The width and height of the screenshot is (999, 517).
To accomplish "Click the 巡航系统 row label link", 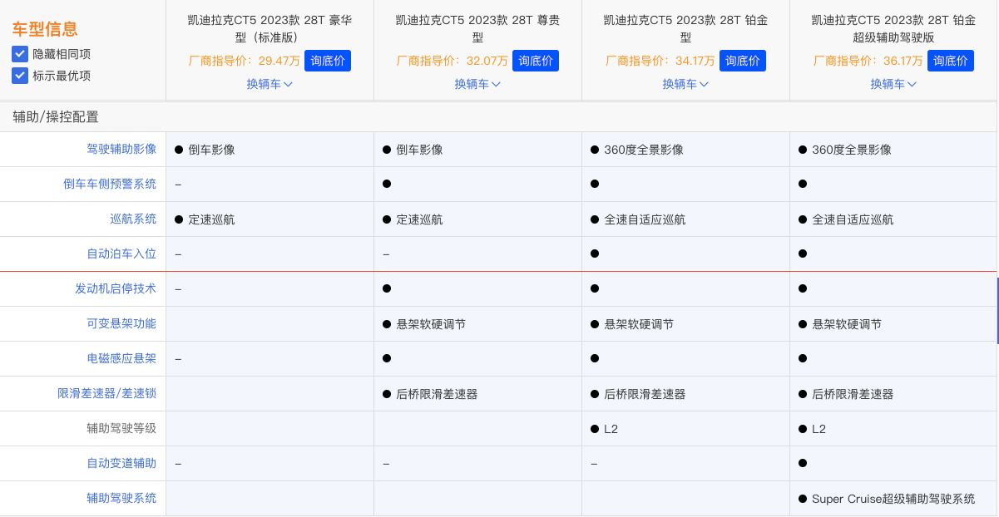I will [x=133, y=219].
